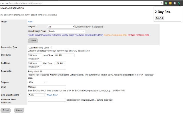
Task: Click the 'Image:' row label
Action: point(4,22)
